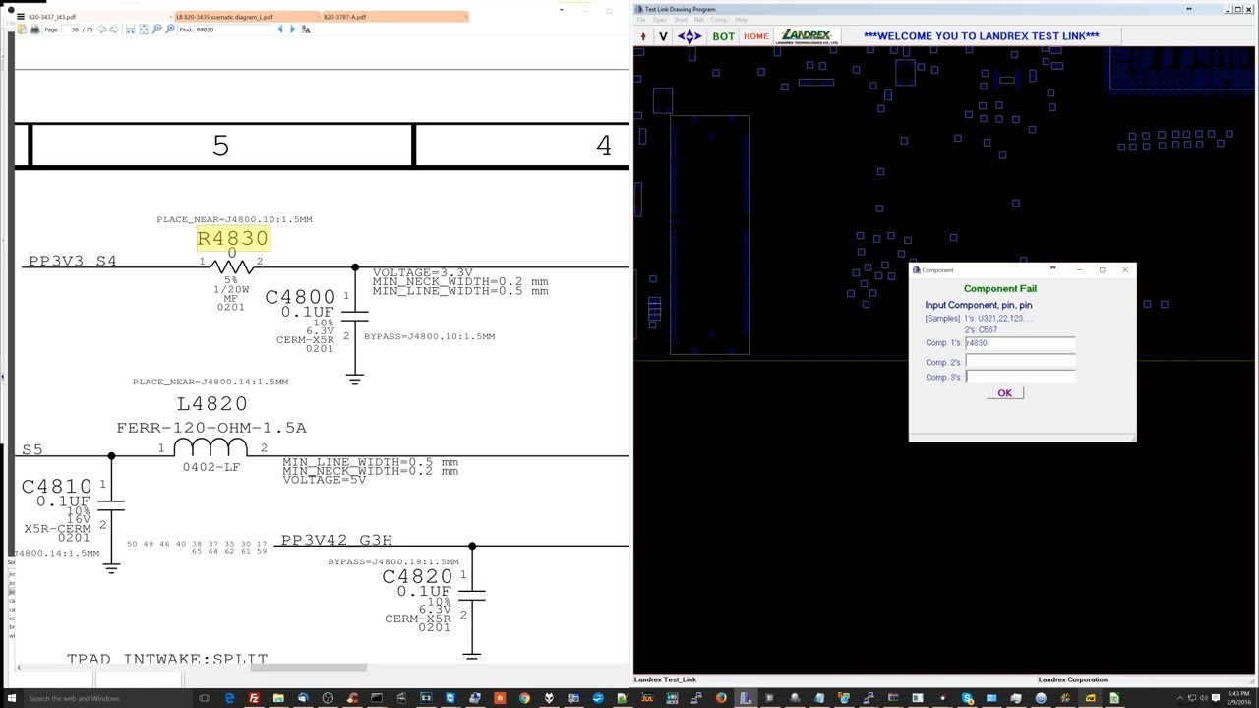Screen dimensions: 1259x708
Task: Click the four-way pan arrows icon
Action: 689,36
